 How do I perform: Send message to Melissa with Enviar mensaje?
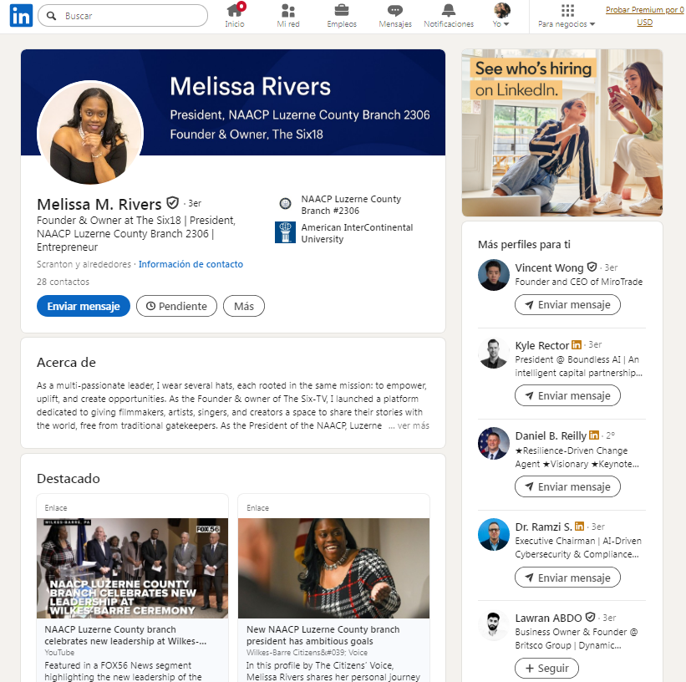coord(84,306)
